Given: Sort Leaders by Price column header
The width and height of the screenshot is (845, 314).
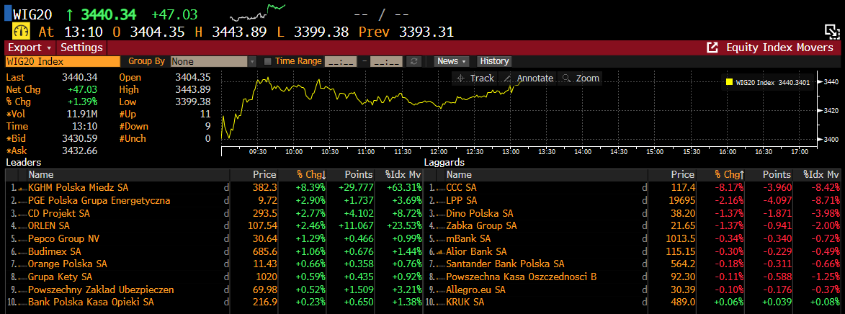Looking at the screenshot, I should [x=254, y=174].
